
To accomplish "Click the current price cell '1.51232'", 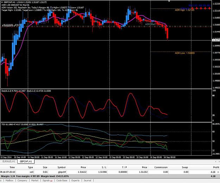I will click(143, 172).
